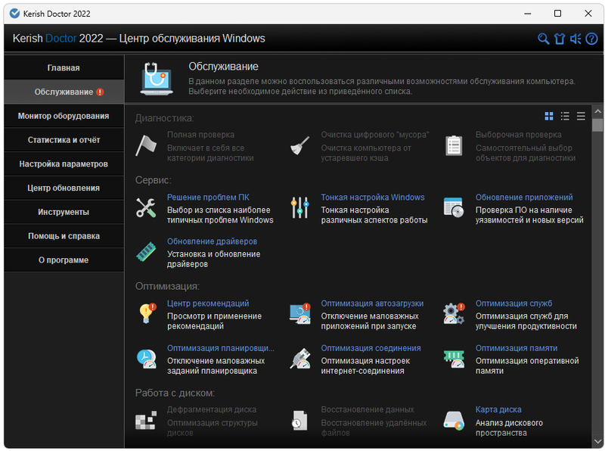
Task: Open the Оптимизация памяти link
Action: tap(517, 348)
